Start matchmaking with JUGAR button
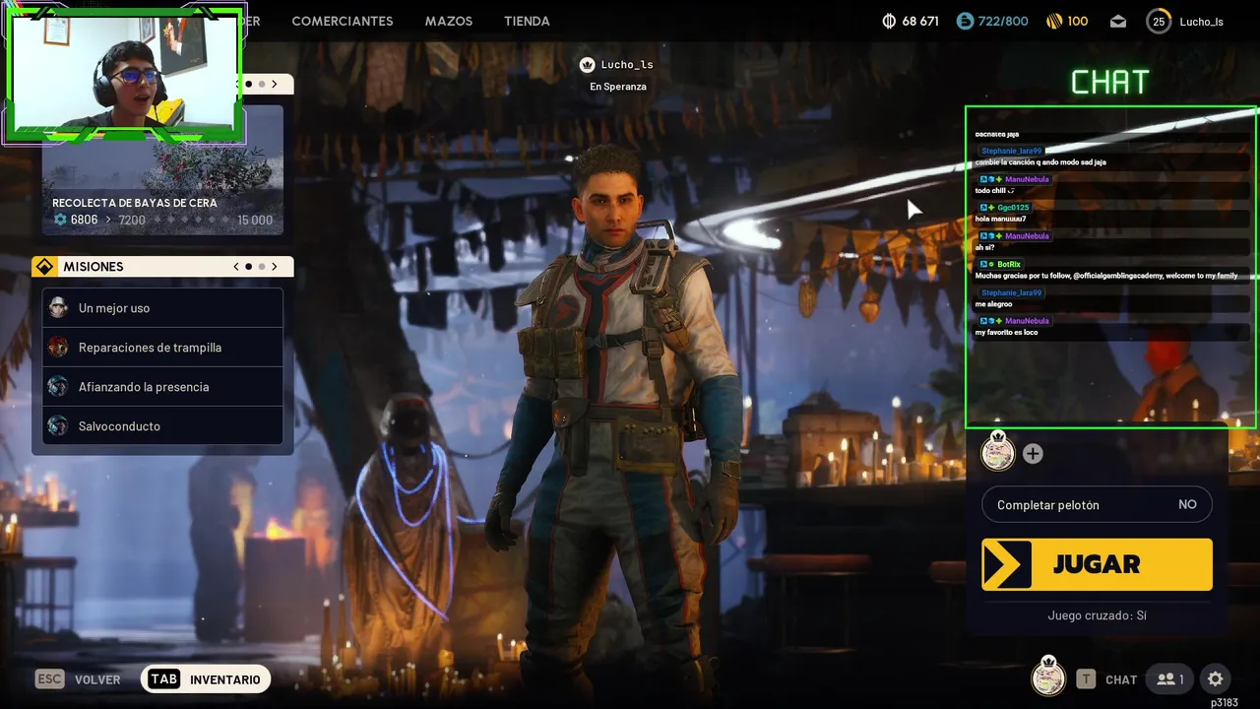The width and height of the screenshot is (1260, 709). click(x=1097, y=564)
